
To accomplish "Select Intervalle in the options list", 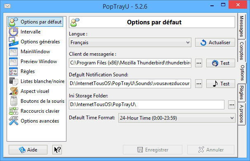I will 31,32.
